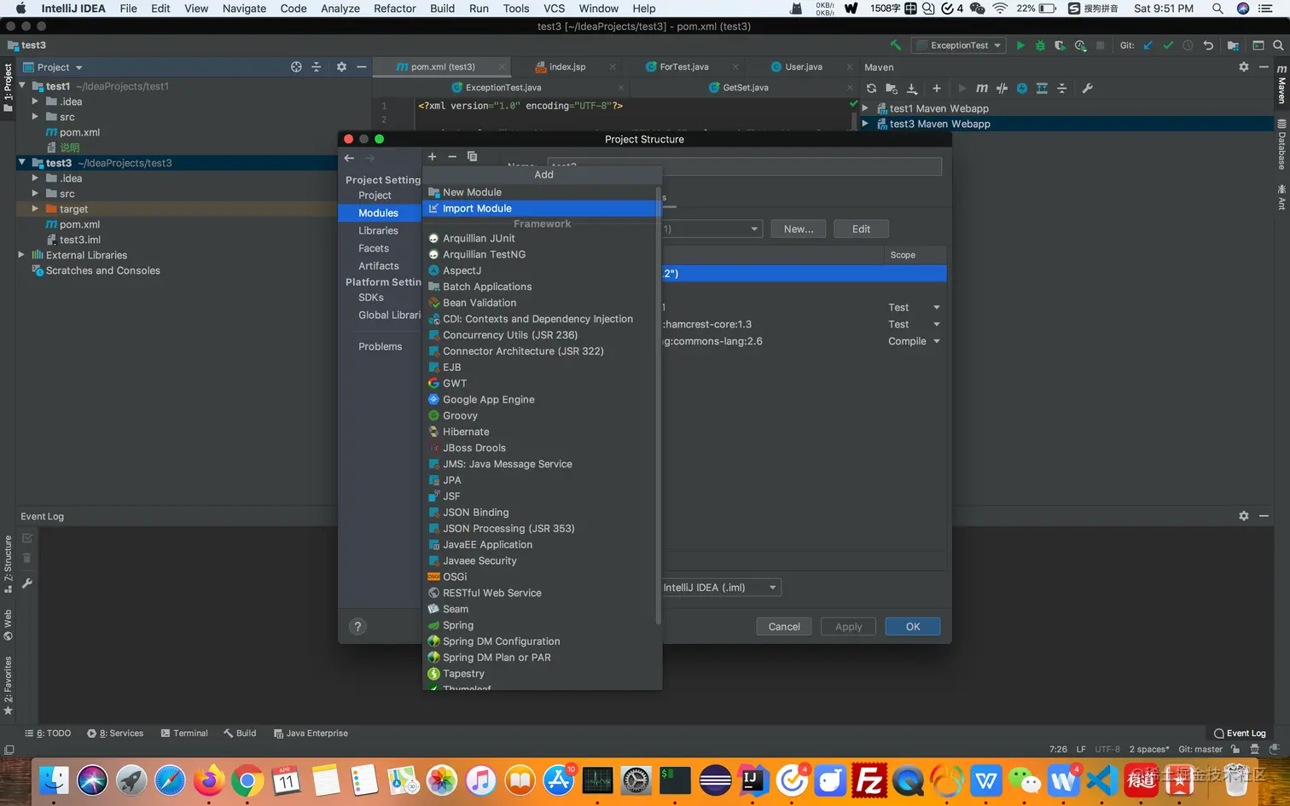The image size is (1290, 806).
Task: Click copy module icon in Project Structure
Action: coord(472,157)
